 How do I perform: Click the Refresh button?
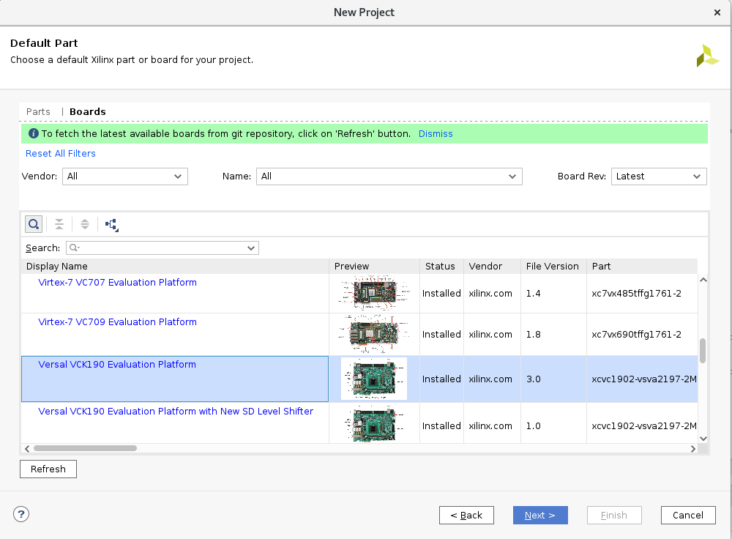click(x=48, y=469)
